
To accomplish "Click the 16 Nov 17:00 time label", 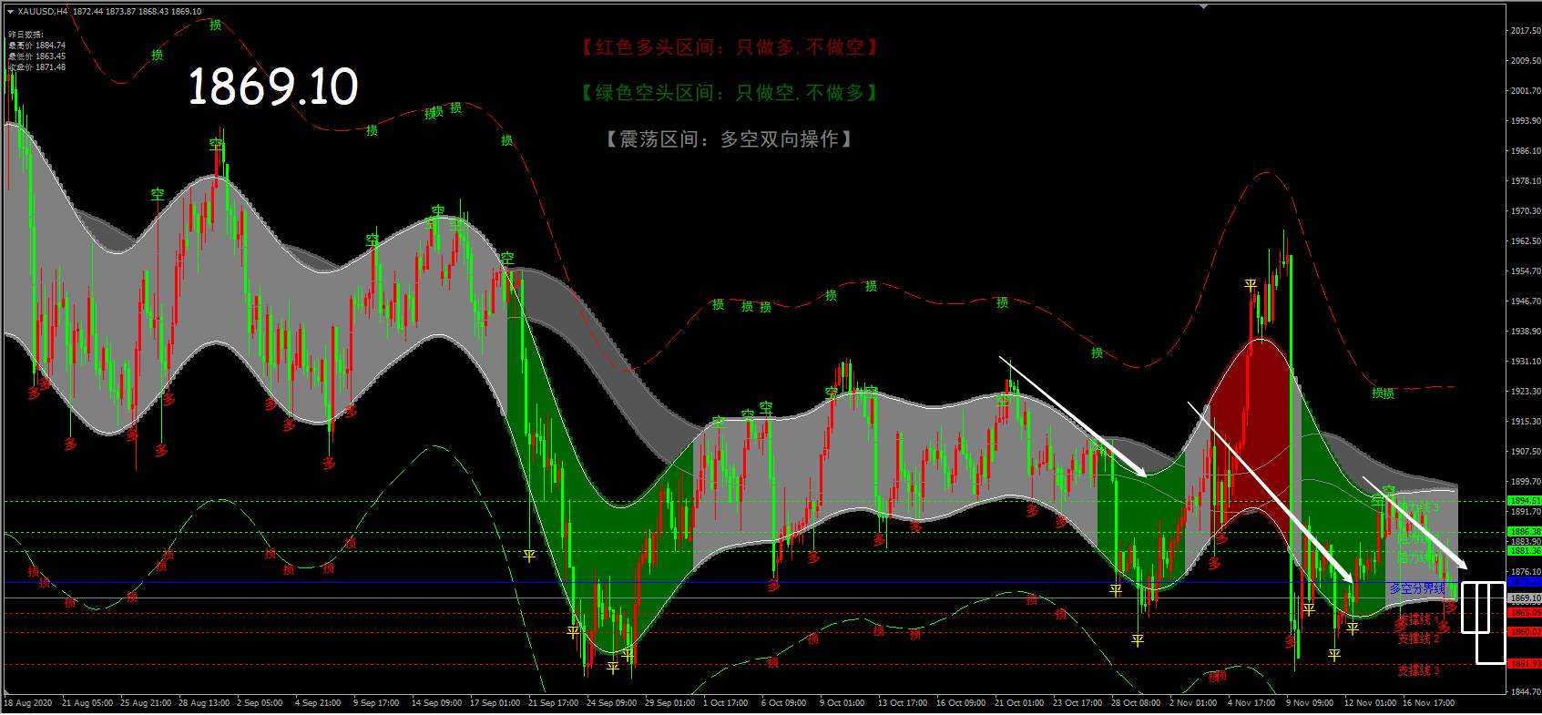I will [1427, 703].
